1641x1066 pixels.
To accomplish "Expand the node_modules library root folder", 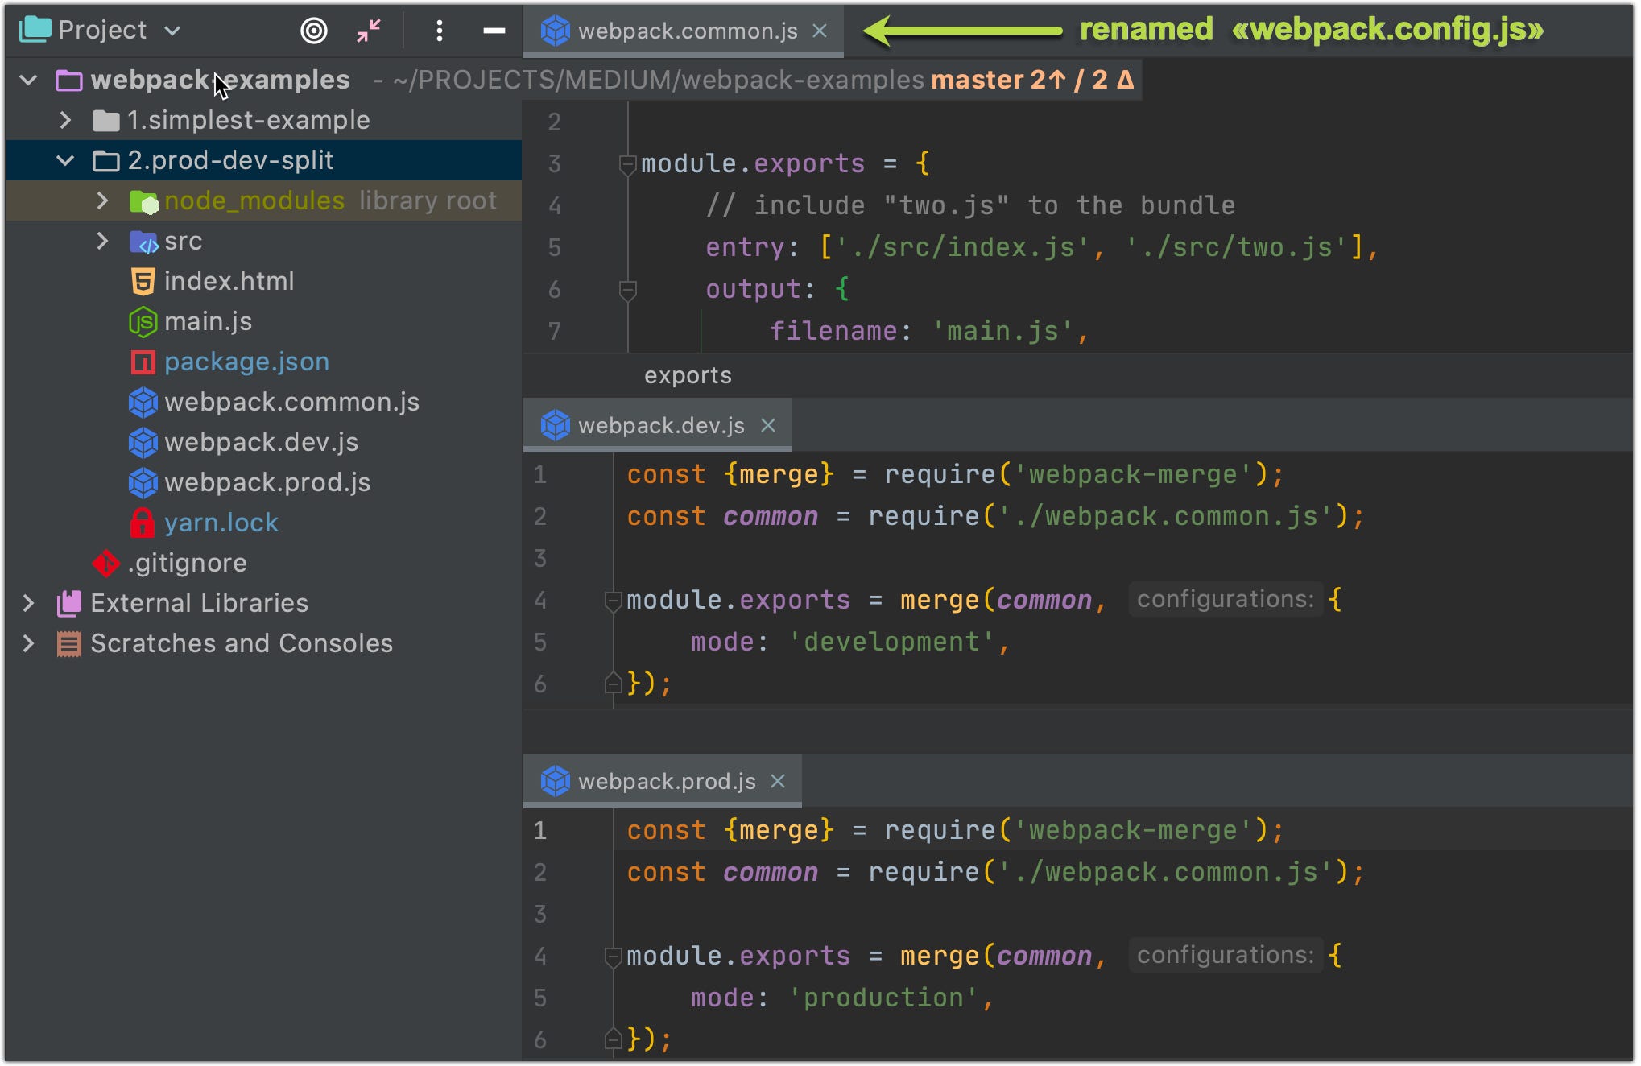I will click(102, 200).
